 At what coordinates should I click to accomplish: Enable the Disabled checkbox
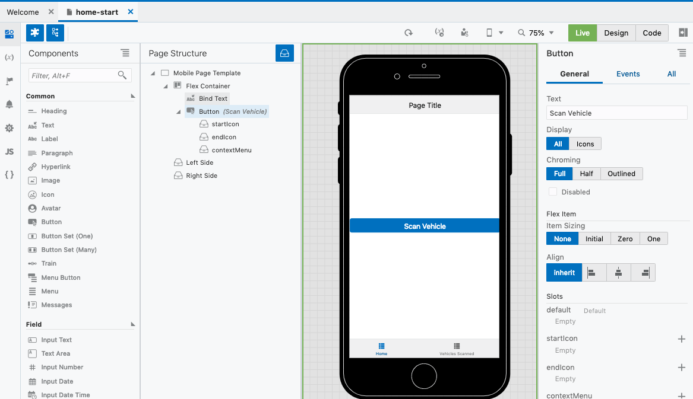(553, 191)
